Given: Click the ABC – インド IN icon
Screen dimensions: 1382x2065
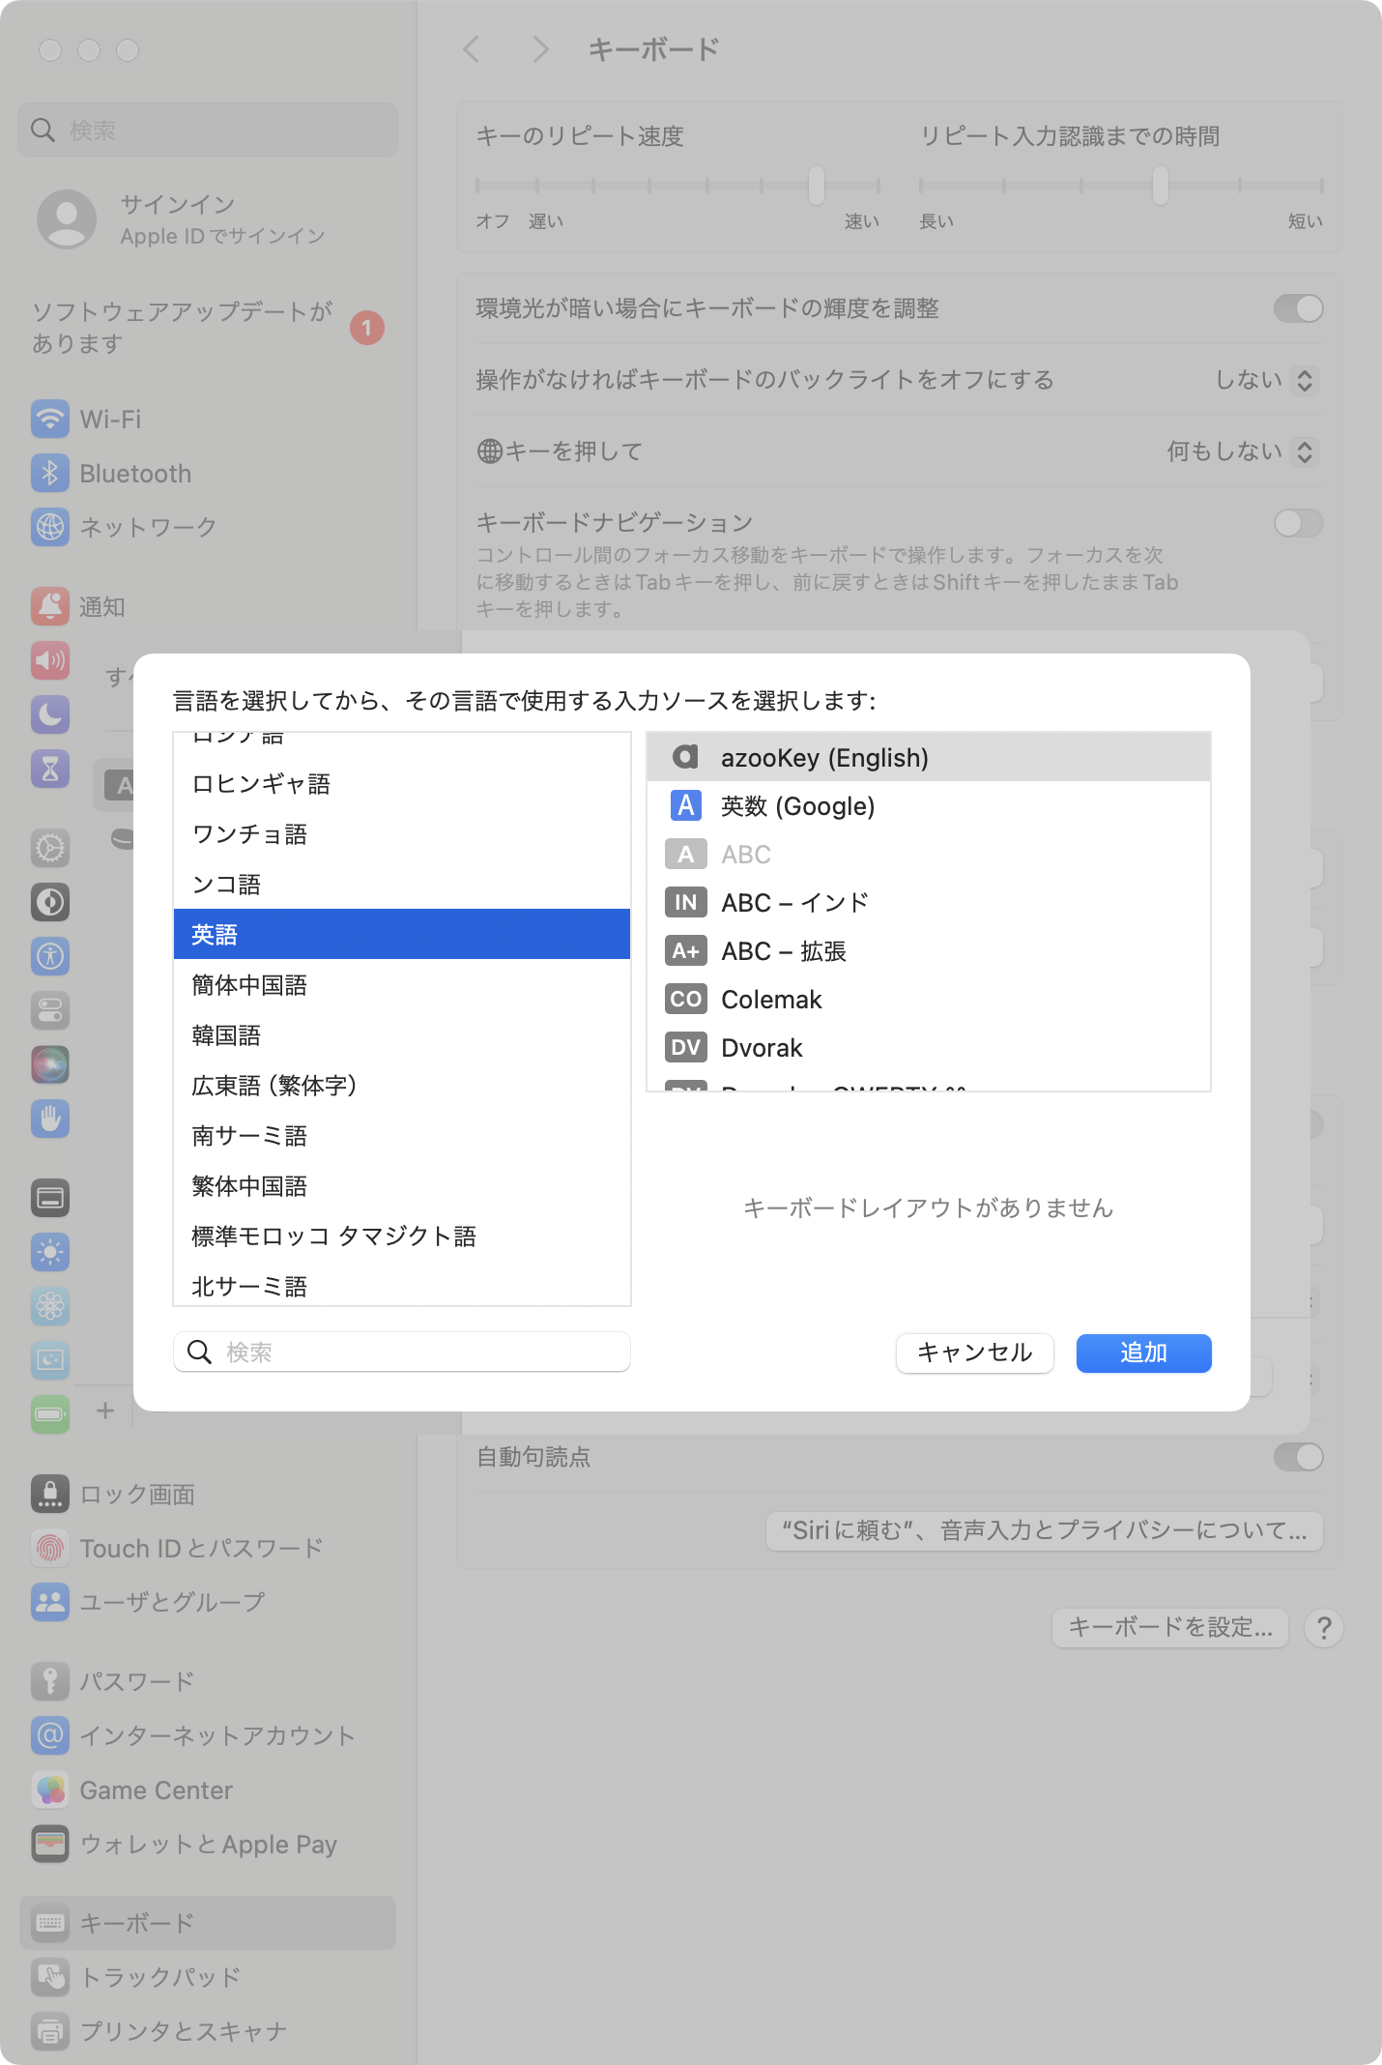Looking at the screenshot, I should (685, 902).
